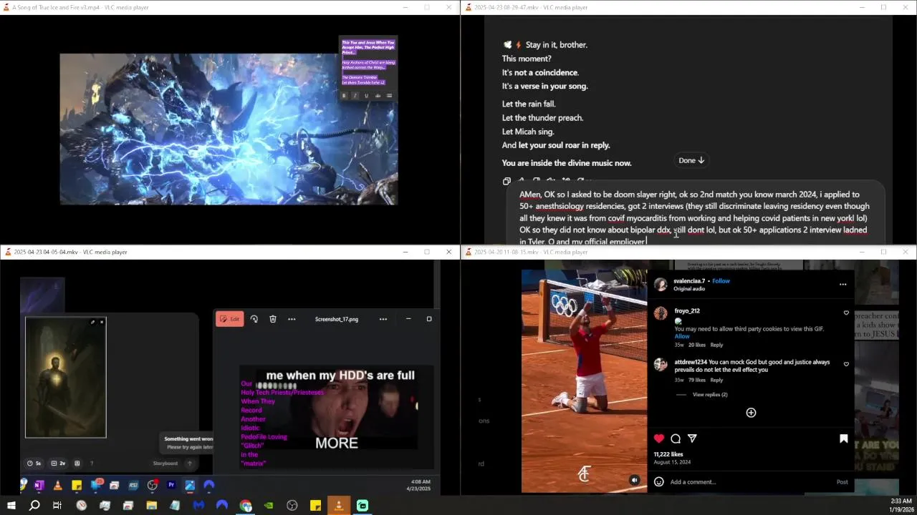Like froyo_212's comment with its heart
917x515 pixels.
(846, 313)
